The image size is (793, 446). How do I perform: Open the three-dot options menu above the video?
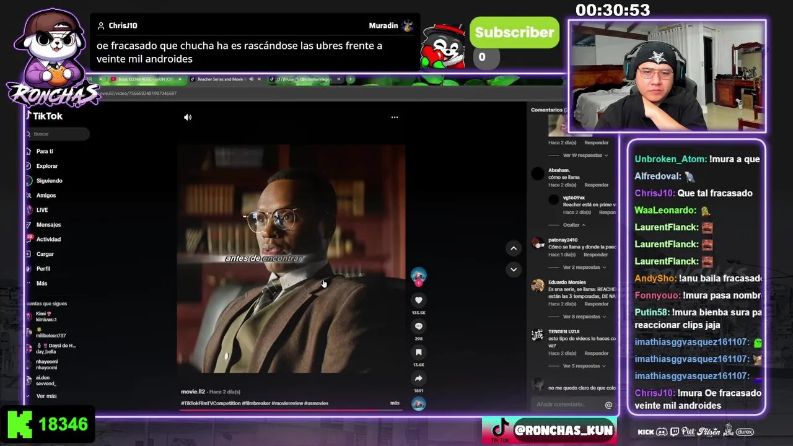(x=395, y=117)
